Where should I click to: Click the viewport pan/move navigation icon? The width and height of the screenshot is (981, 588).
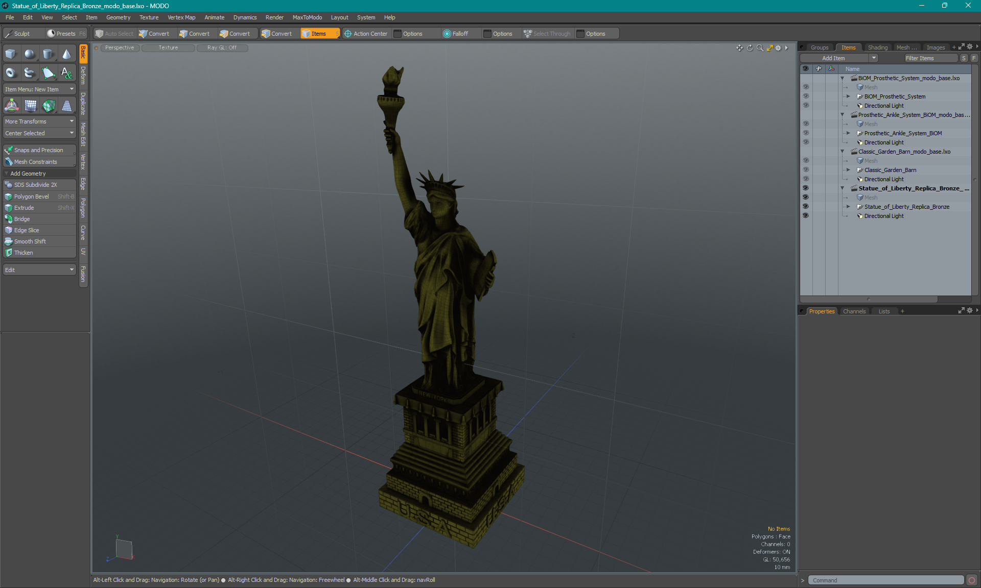(x=739, y=48)
